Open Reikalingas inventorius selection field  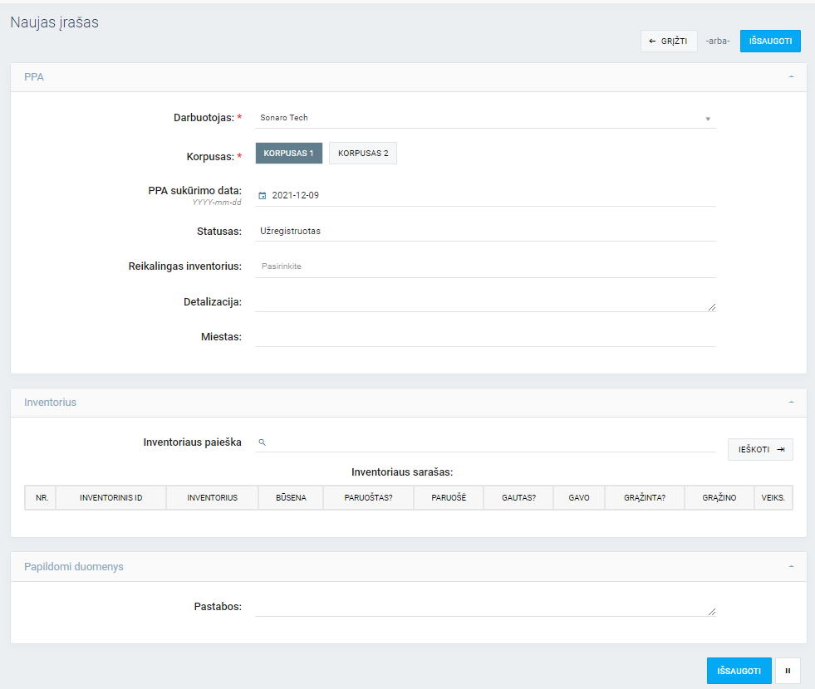pyautogui.click(x=485, y=266)
